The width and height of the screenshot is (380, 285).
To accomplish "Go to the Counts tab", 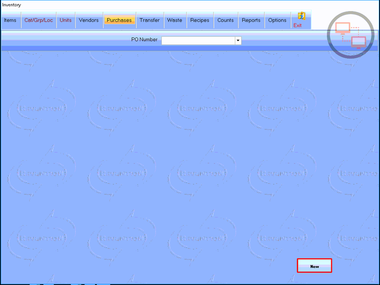I will click(x=226, y=21).
